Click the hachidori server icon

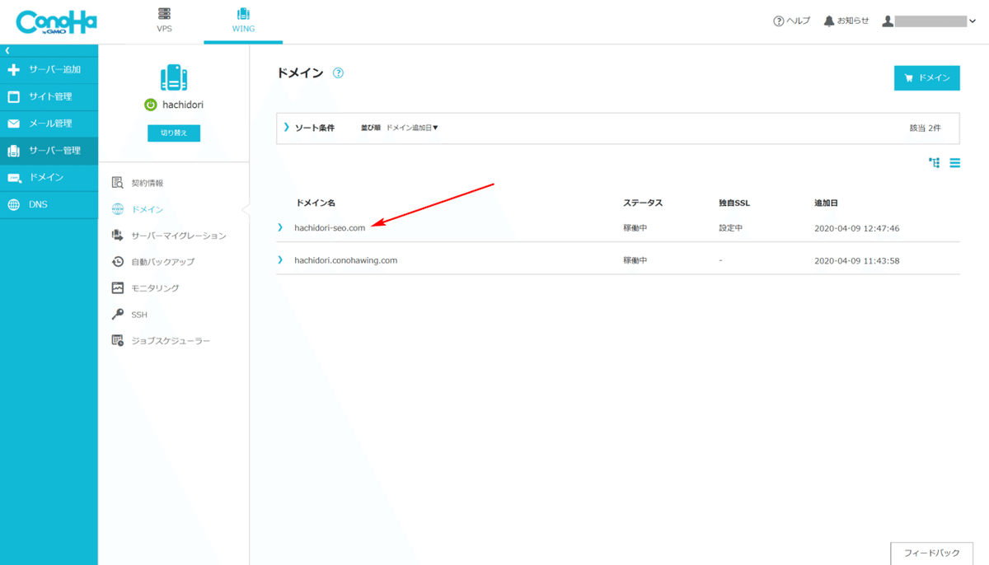coord(174,78)
